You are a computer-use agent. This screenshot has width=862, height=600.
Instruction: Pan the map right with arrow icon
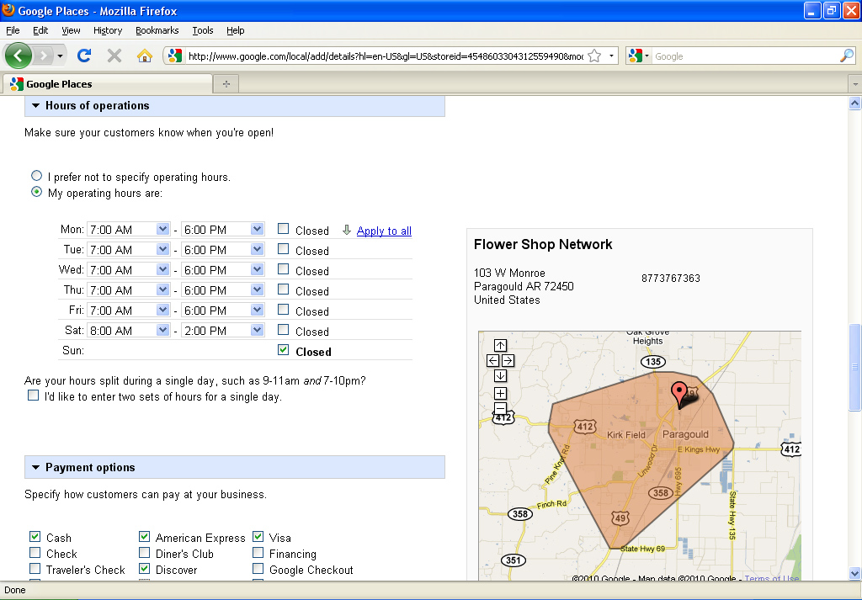[508, 360]
